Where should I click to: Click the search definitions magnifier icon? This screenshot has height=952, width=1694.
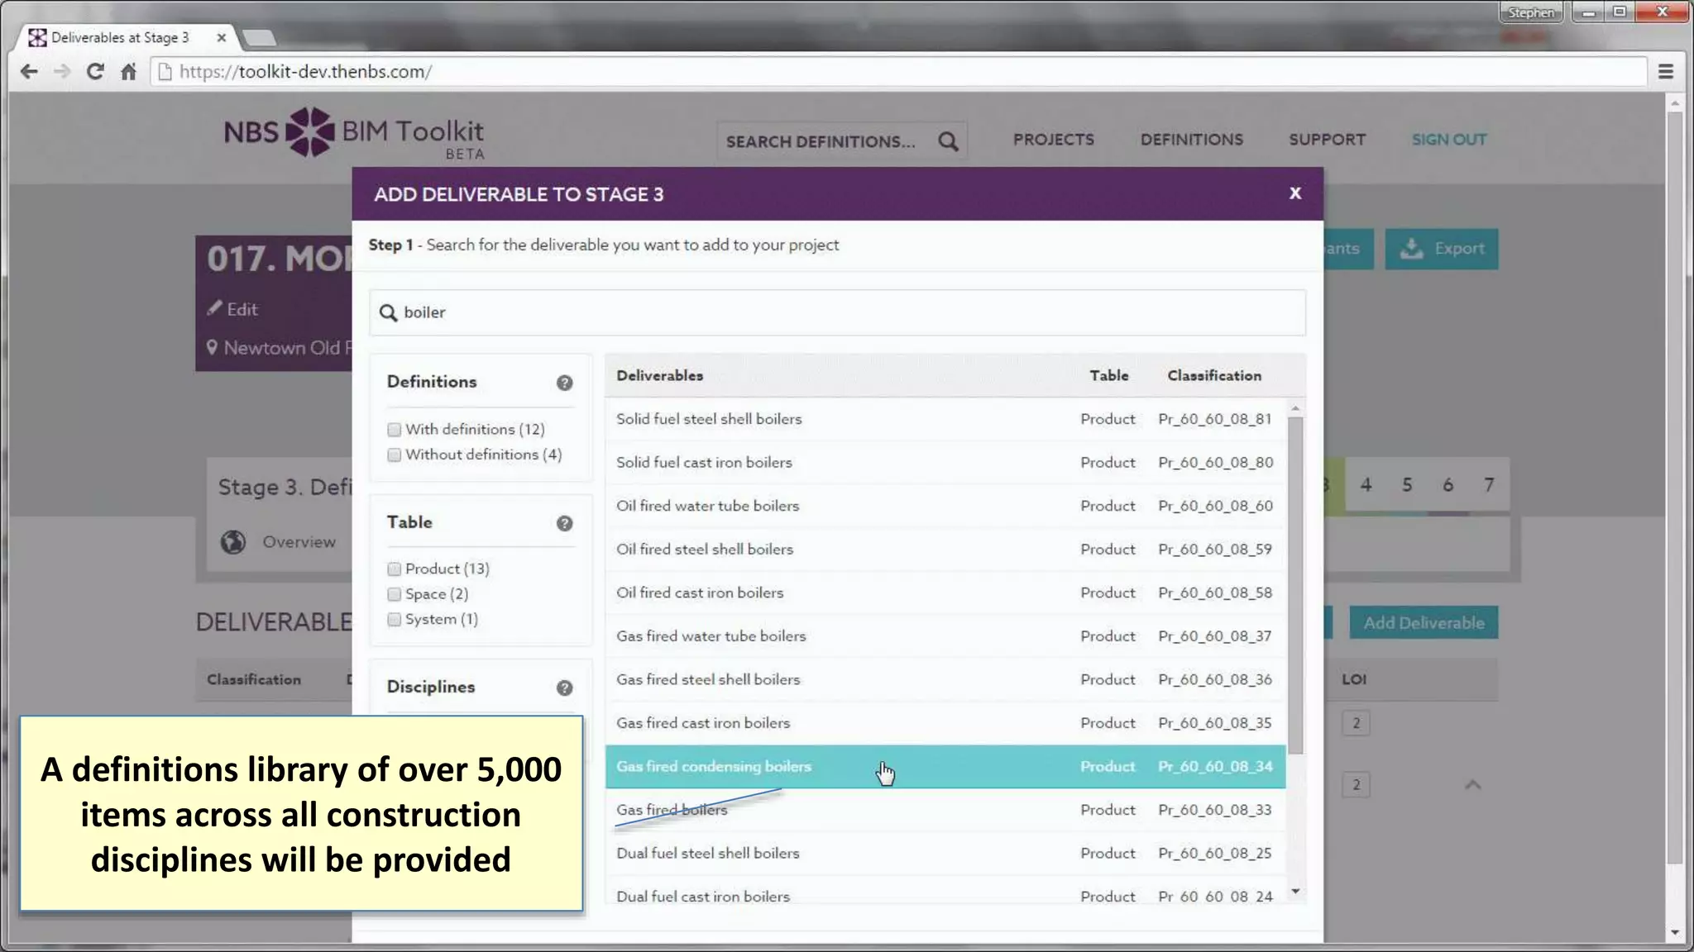coord(948,141)
